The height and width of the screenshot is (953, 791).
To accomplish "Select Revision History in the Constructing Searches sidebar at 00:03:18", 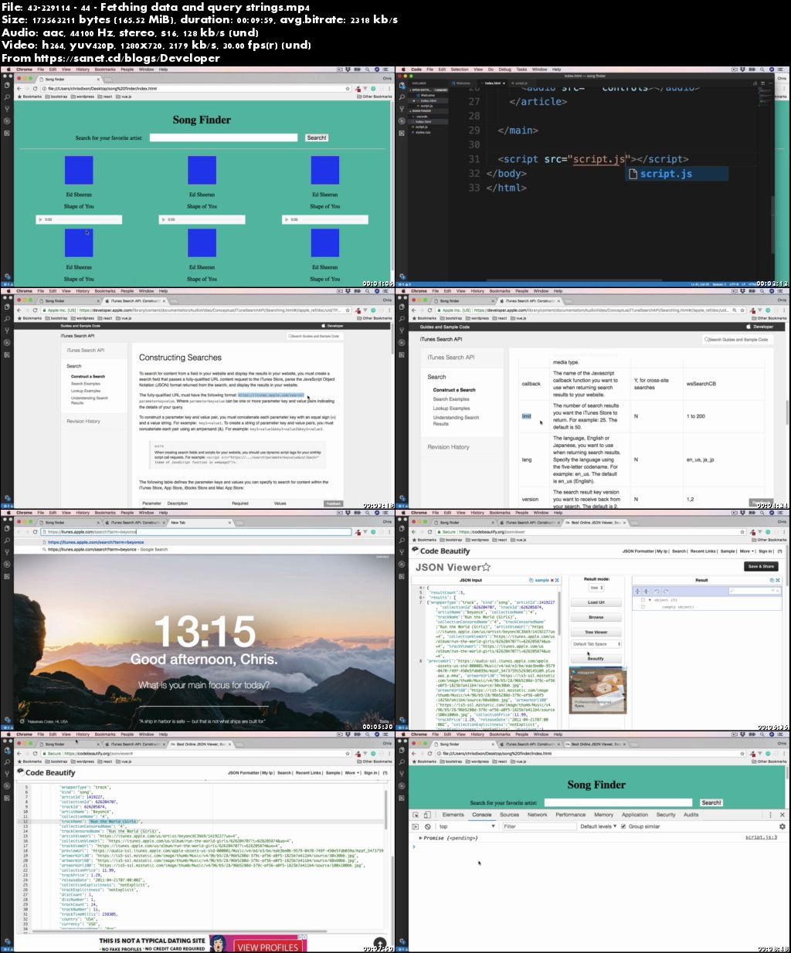I will pos(83,421).
